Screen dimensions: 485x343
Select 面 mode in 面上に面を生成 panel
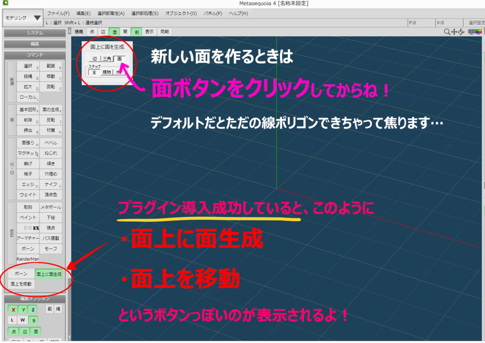pos(119,59)
